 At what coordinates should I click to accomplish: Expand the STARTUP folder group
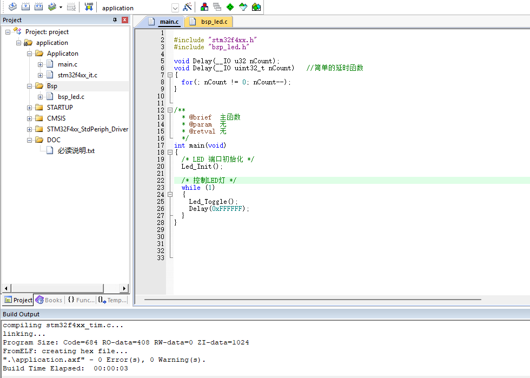[x=29, y=108]
